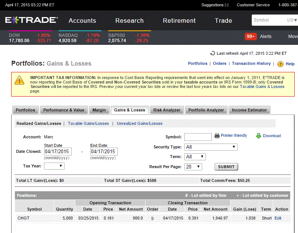Image resolution: width=298 pixels, height=233 pixels.
Task: Click the Alerts link
Action: (x=266, y=37)
